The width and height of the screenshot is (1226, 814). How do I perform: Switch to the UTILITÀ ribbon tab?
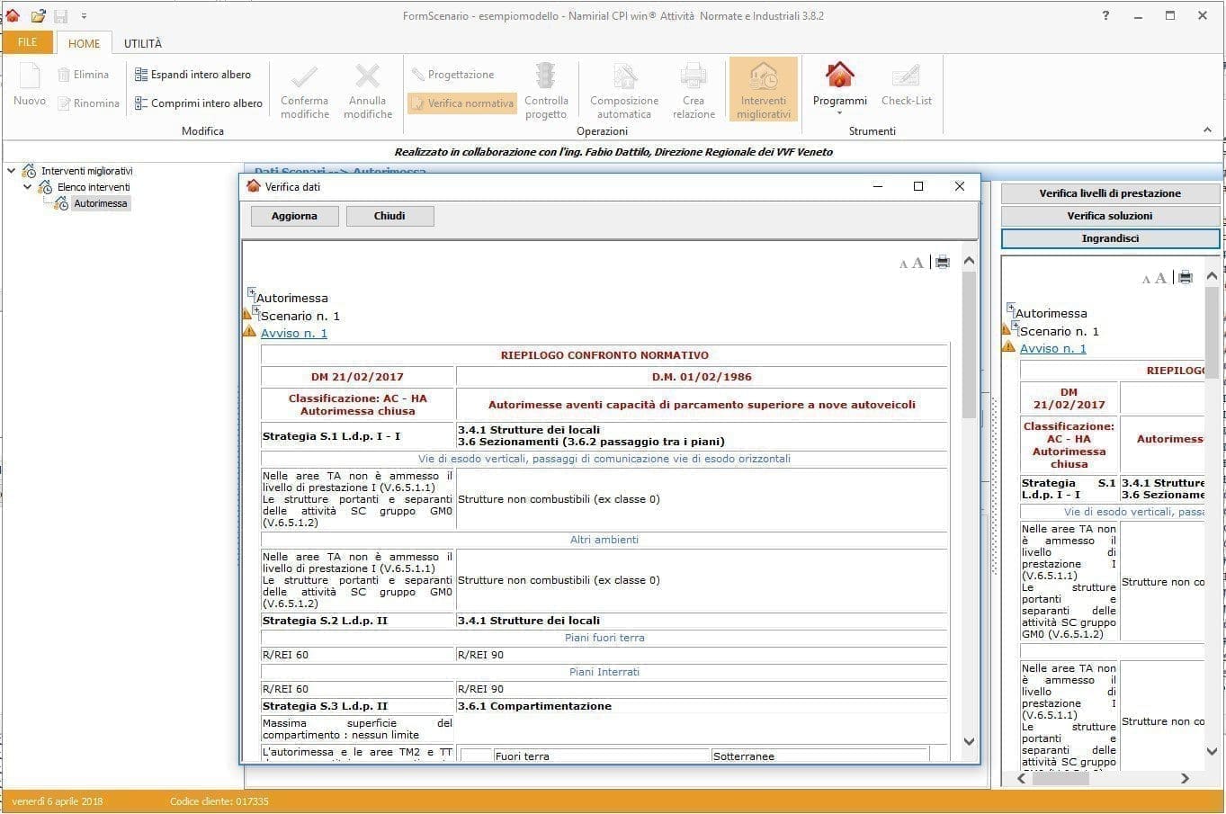[143, 43]
